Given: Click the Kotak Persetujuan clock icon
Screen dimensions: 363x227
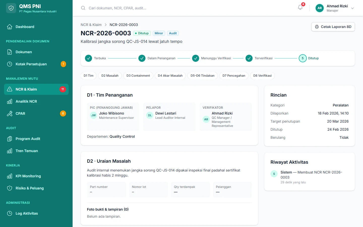Looking at the screenshot, I should coord(10,64).
